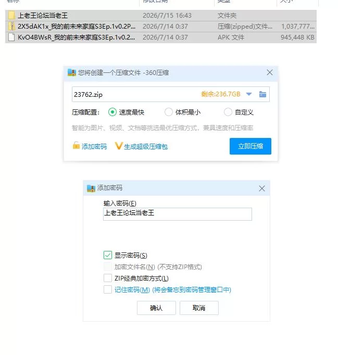The image size is (338, 355).
Task: Select the 体积最小 compression option
Action: tap(169, 112)
